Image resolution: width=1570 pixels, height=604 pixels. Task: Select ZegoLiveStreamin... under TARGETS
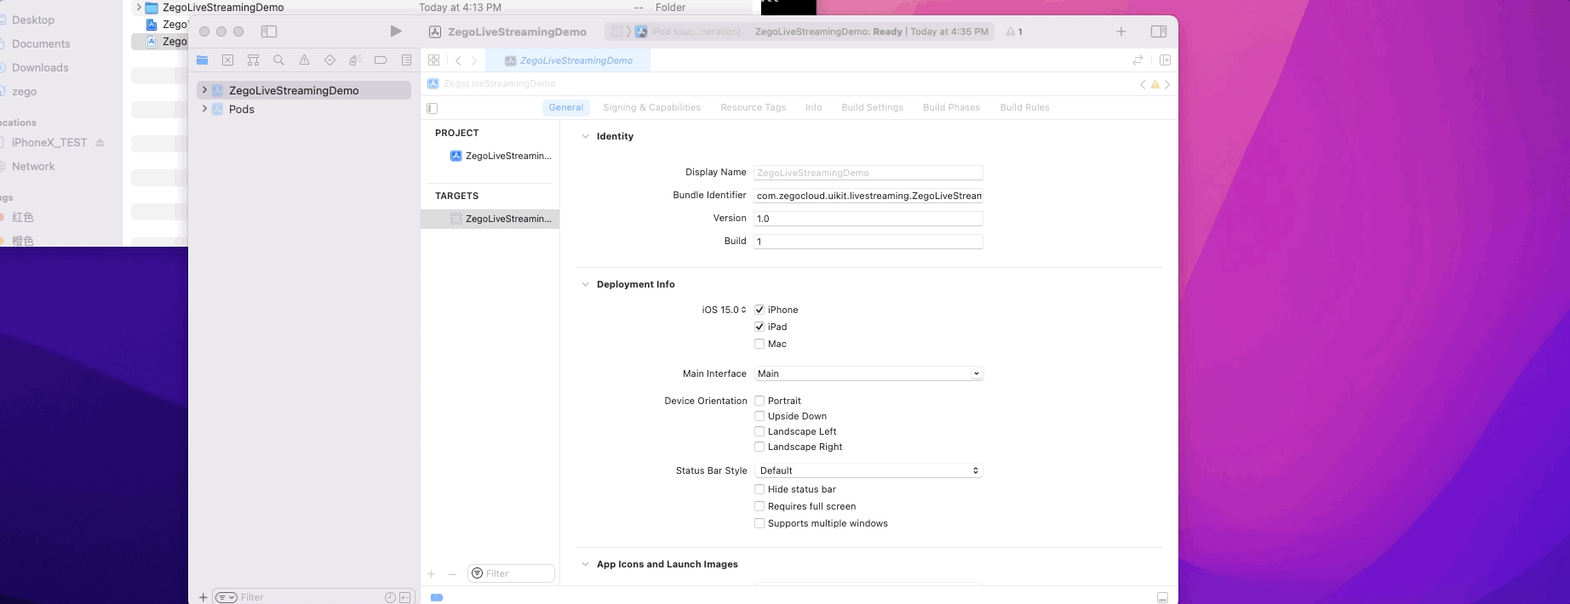[490, 219]
